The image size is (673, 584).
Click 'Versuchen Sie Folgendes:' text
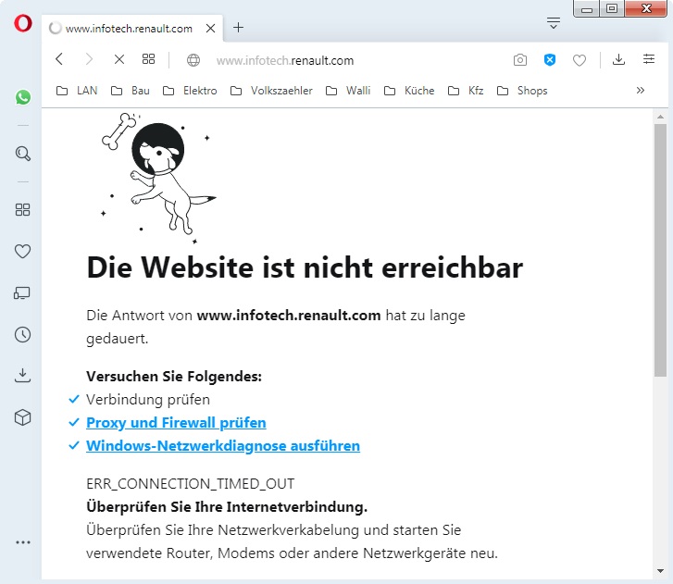coord(174,377)
